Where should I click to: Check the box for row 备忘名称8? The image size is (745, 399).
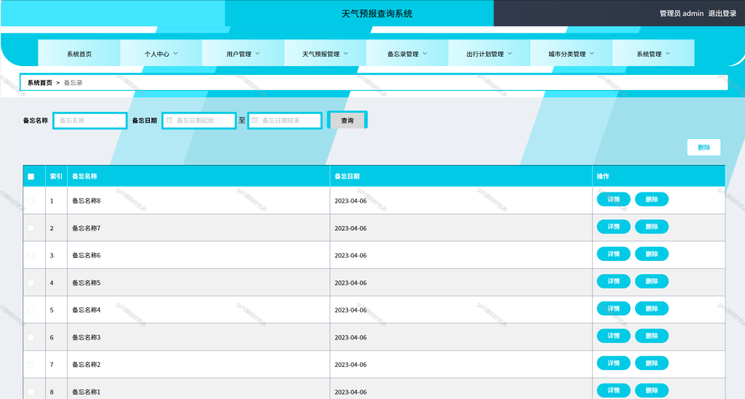tap(31, 201)
